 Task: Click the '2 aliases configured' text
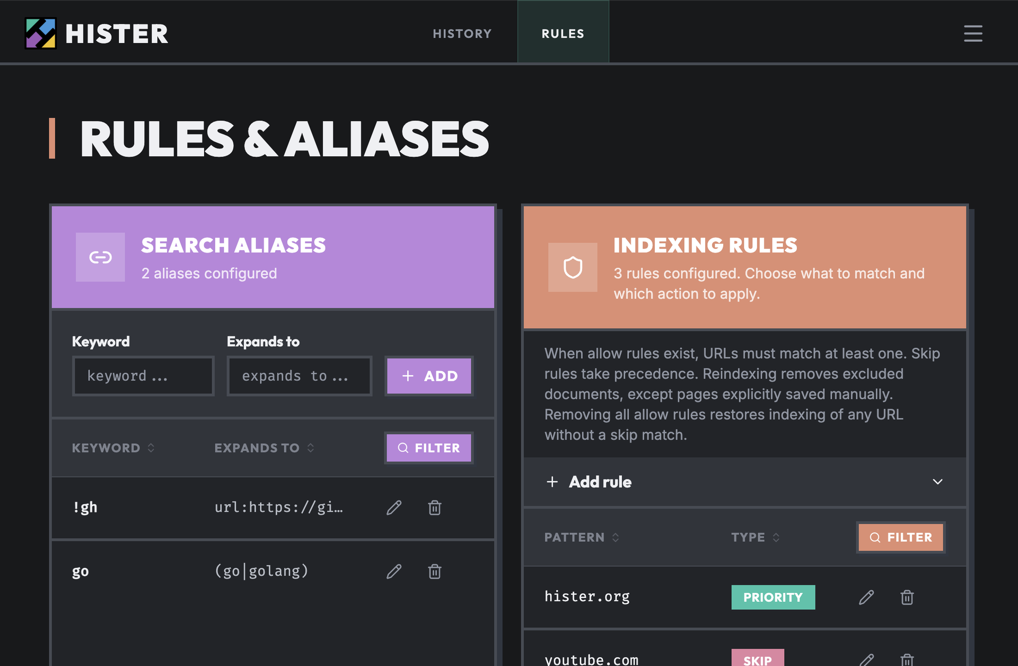point(209,274)
